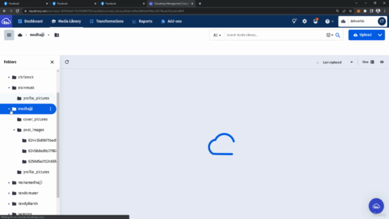Switch to the third Facebook browser tab
The height and width of the screenshot is (219, 389).
[122, 4]
